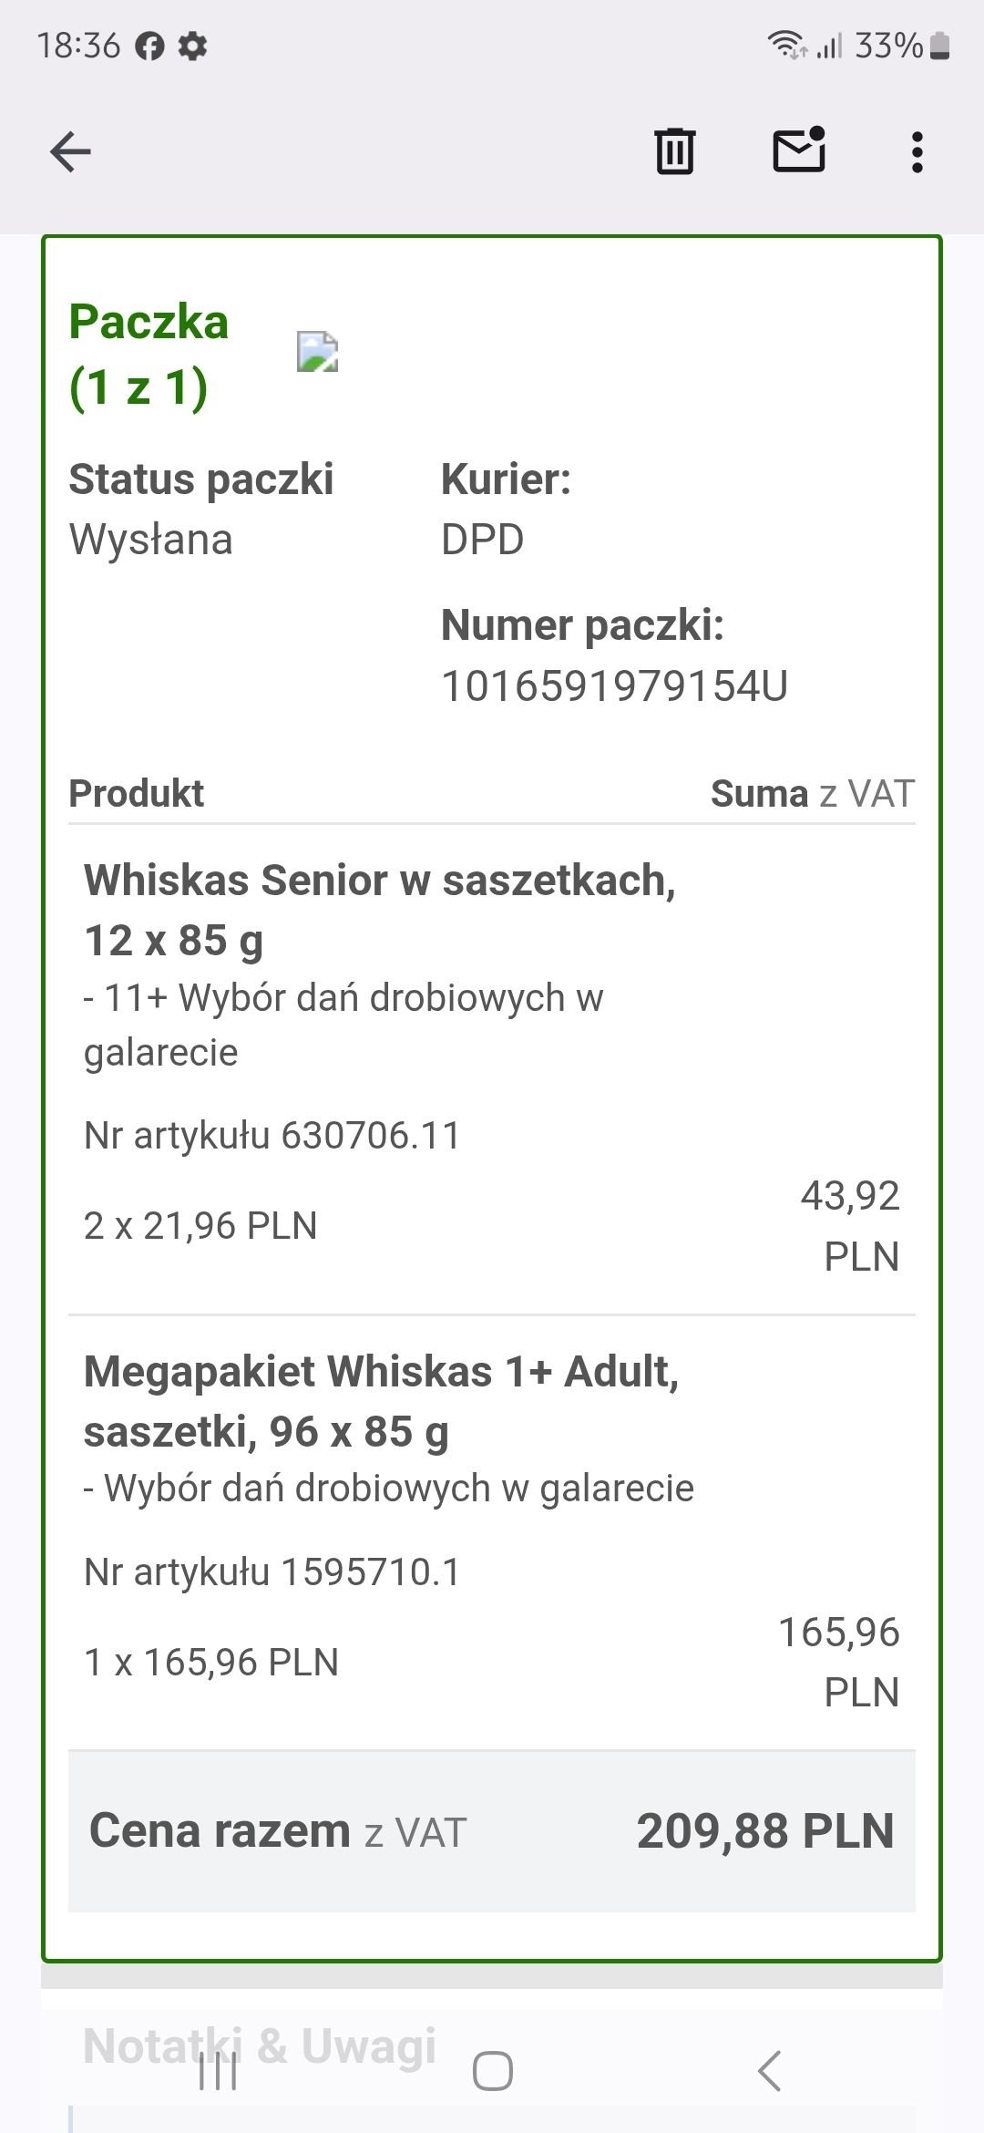Select the parcel number 1016591979154U
The width and height of the screenshot is (984, 2133).
(614, 686)
